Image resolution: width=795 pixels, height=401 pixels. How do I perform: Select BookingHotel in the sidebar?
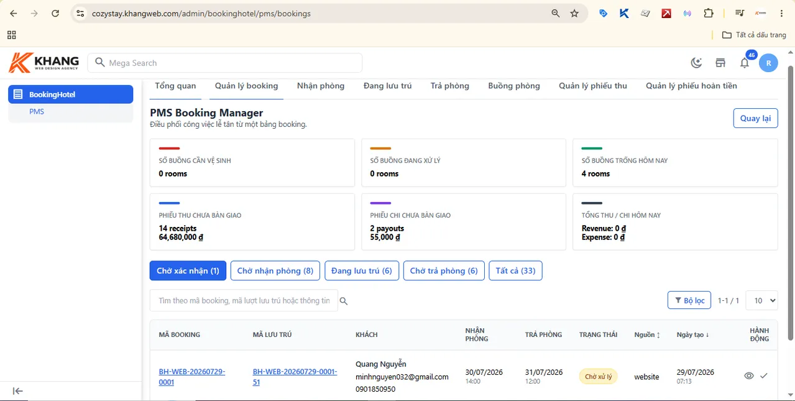coord(70,94)
